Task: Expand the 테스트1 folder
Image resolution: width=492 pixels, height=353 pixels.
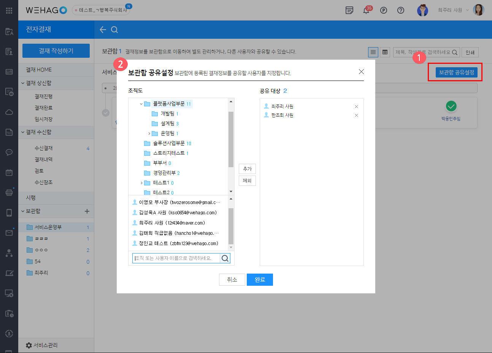Action: 141,183
